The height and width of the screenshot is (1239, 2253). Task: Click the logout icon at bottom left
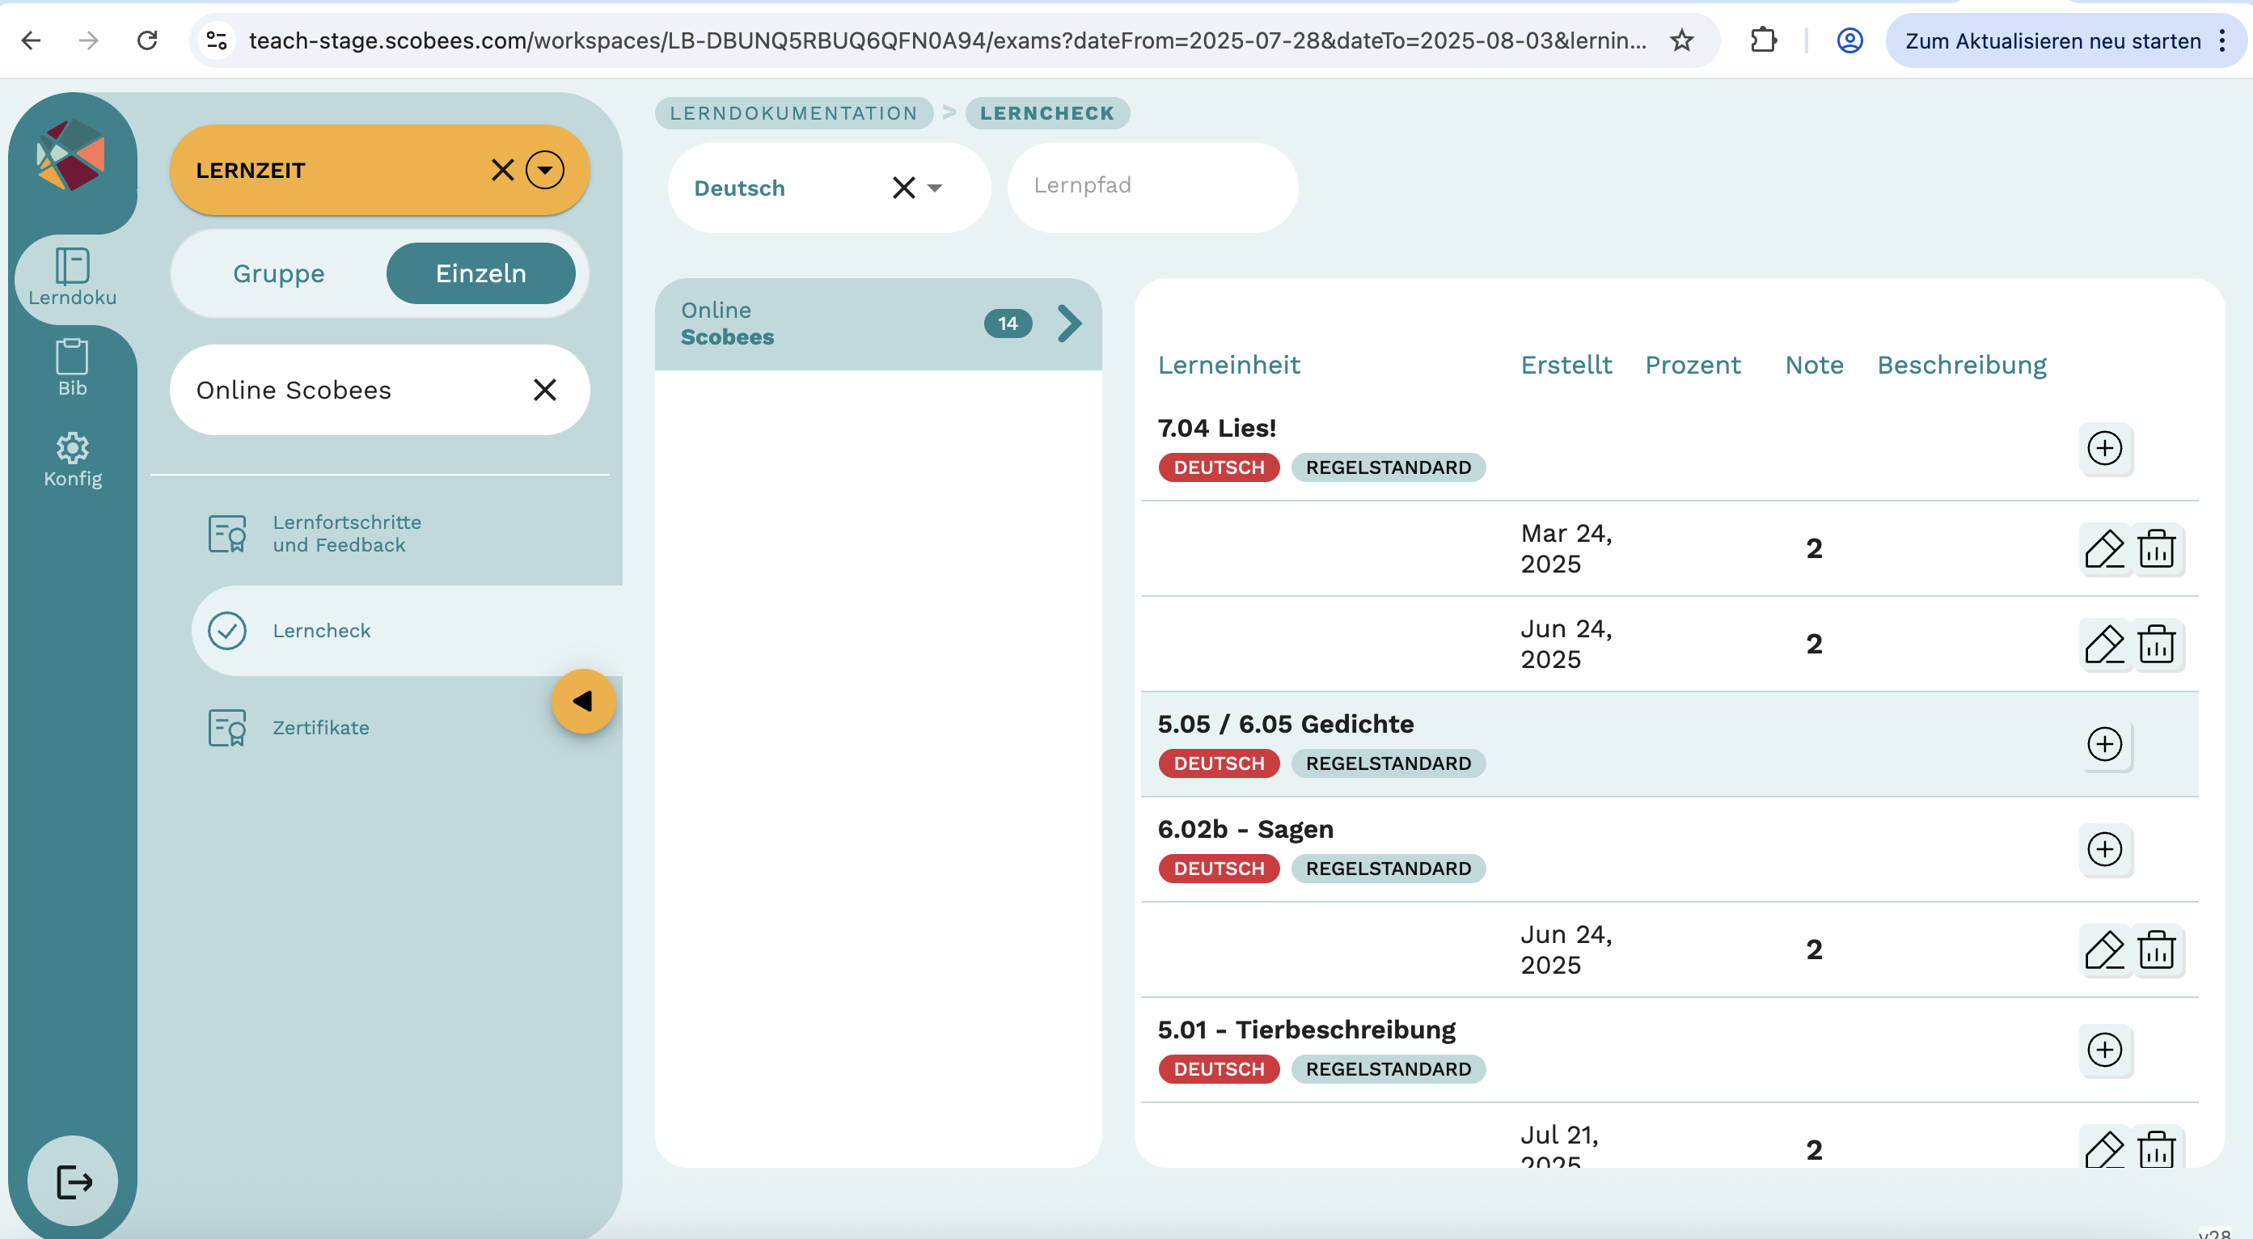coord(74,1182)
